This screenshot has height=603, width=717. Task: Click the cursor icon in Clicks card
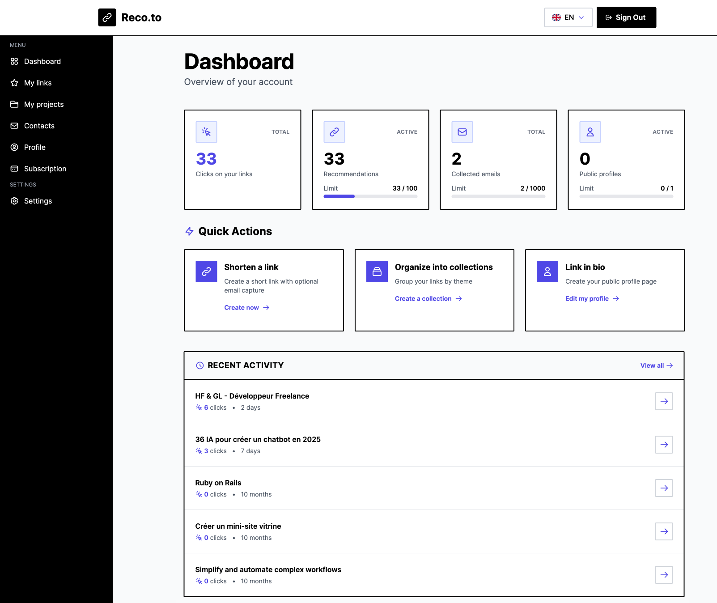(x=206, y=132)
